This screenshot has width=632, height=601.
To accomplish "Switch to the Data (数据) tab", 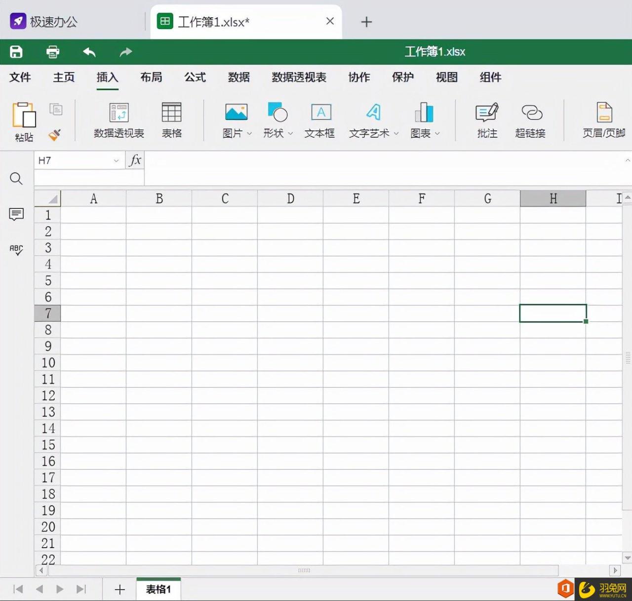I will click(239, 77).
